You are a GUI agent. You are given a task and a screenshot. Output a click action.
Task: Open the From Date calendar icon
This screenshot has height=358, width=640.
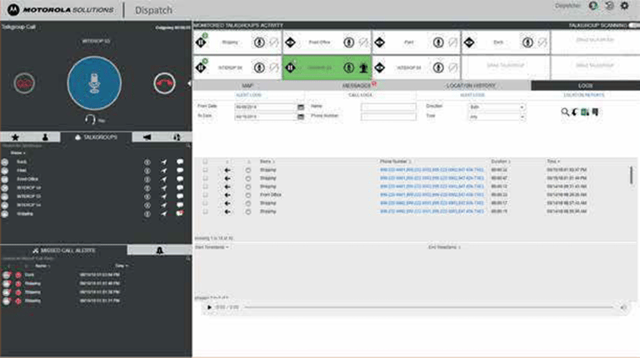click(301, 107)
